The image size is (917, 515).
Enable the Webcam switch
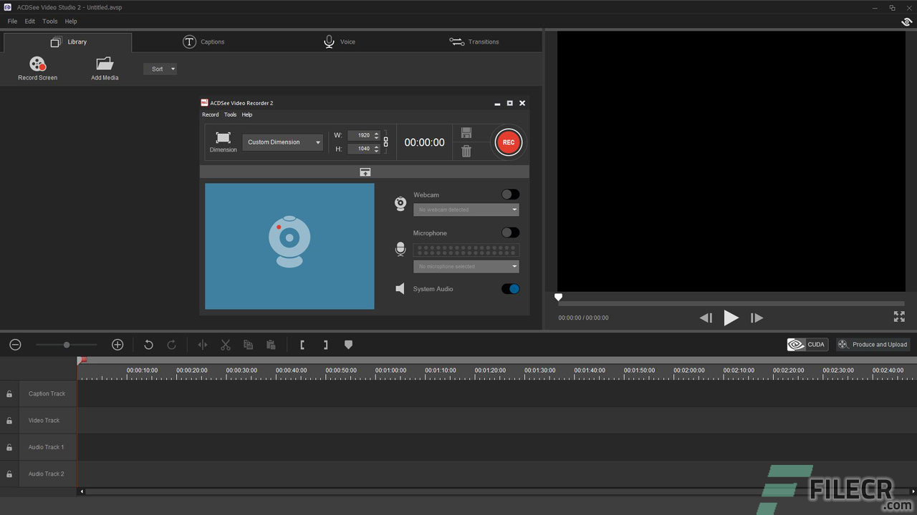[510, 195]
